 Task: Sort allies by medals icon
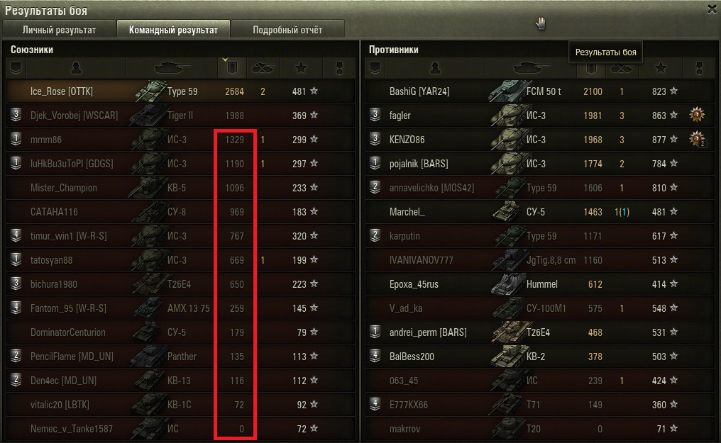click(339, 68)
